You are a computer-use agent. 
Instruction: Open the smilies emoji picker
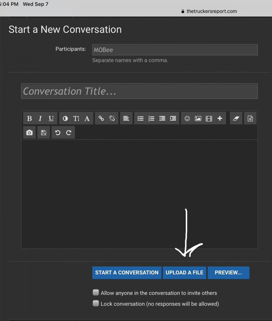coord(187,118)
